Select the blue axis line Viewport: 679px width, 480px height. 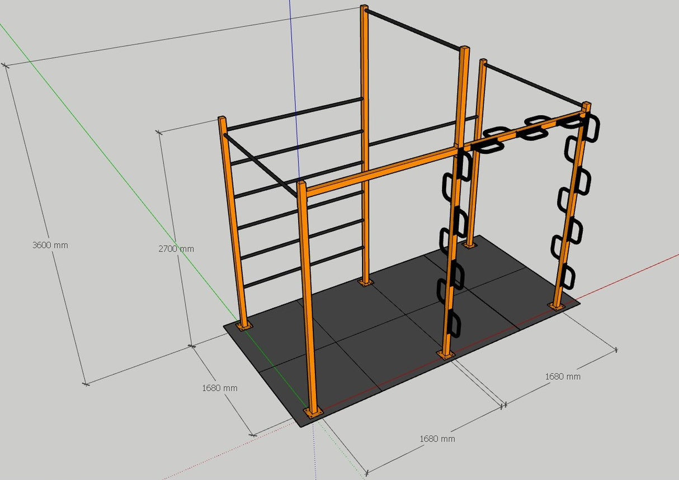(291, 34)
